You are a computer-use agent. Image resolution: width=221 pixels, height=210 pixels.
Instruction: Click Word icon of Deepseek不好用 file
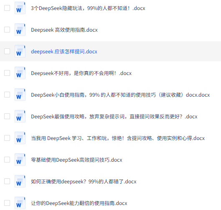[x=20, y=73]
